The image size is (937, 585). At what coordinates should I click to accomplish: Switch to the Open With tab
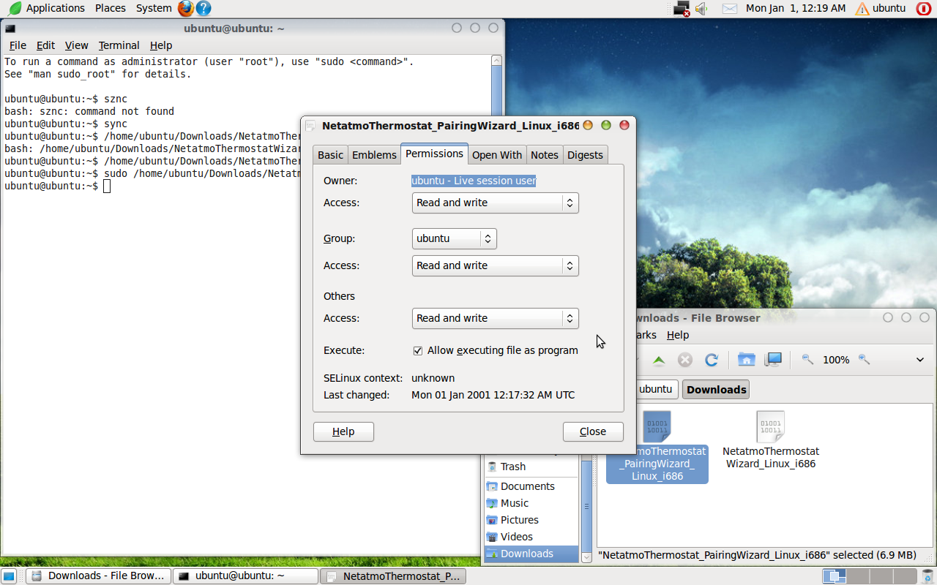click(x=496, y=155)
